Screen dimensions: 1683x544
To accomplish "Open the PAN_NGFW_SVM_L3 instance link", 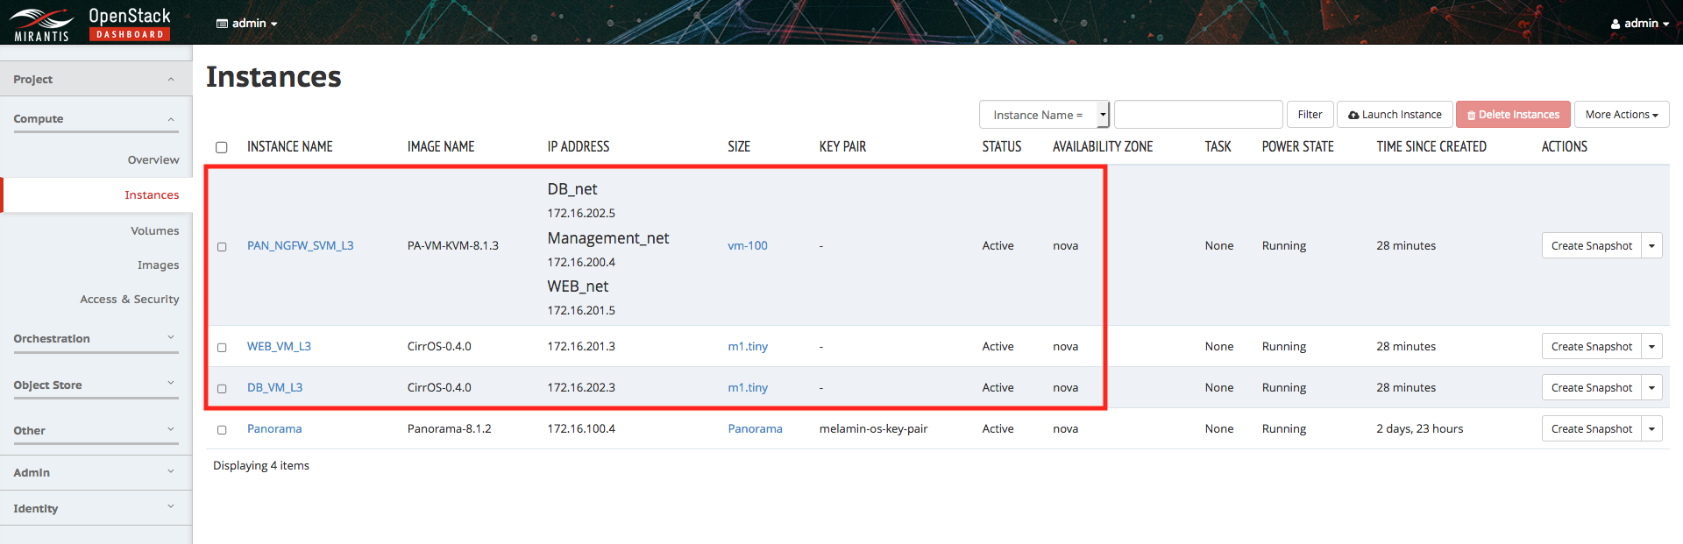I will (x=301, y=246).
